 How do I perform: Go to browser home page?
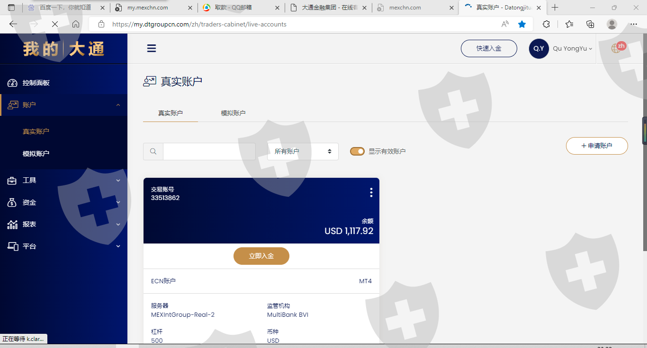76,24
